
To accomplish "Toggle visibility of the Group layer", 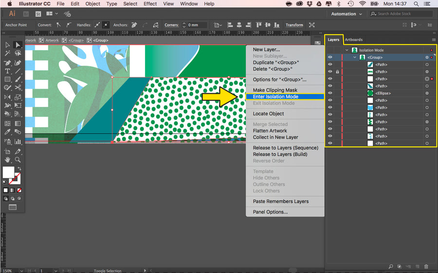I will [x=330, y=57].
